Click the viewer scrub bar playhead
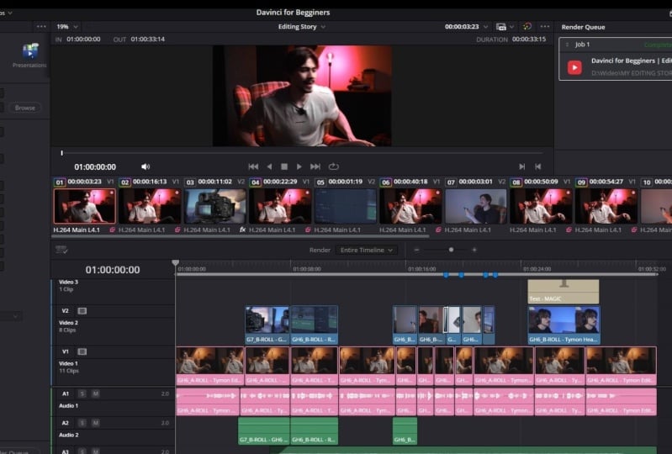 pos(61,153)
